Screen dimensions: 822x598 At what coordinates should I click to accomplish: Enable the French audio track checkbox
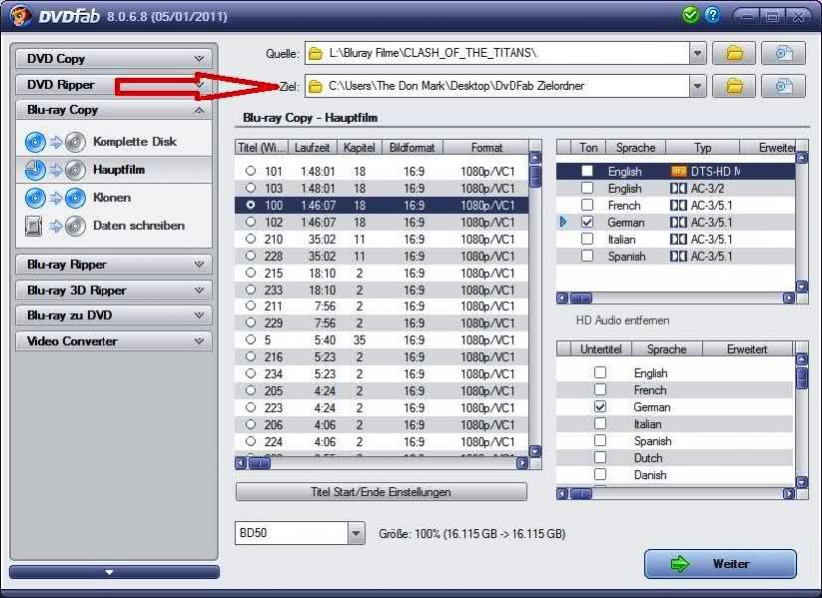587,205
